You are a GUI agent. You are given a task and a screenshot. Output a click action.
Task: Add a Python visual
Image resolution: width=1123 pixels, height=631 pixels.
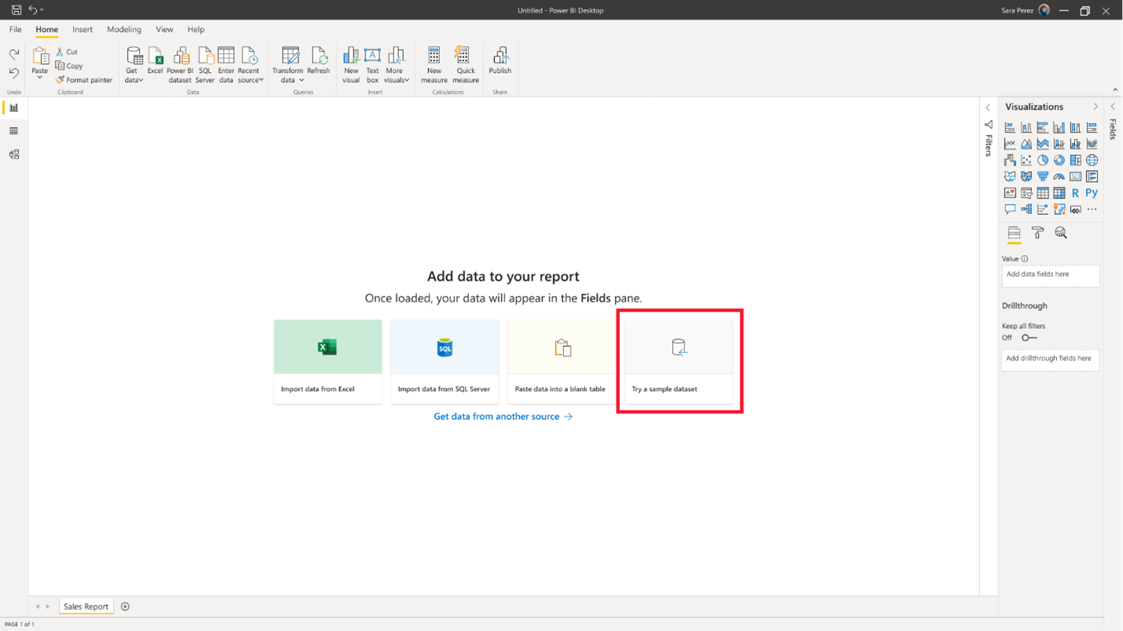1092,192
